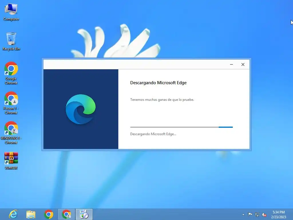Screen dimensions: 293x220
Task: Click 'Tenemos muchas ganas de que lo pruebe.' text
Action: point(162,100)
